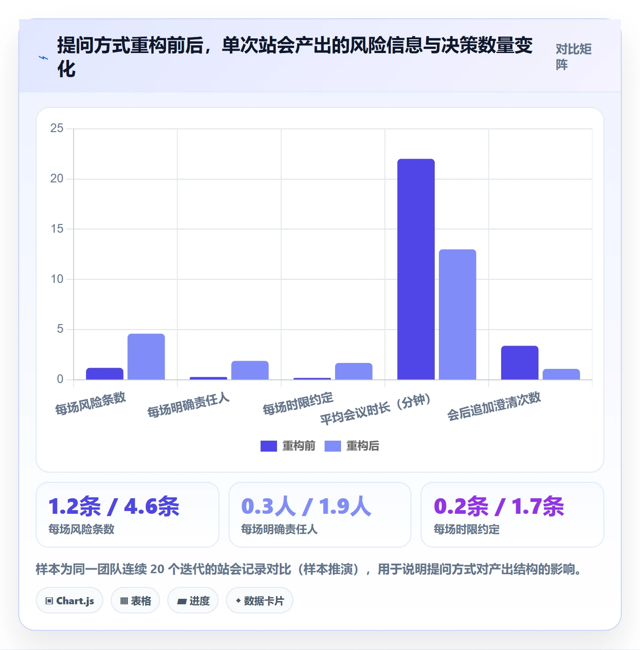Click the 重构后 bar for 每场时限约定
640x650 pixels.
(354, 371)
